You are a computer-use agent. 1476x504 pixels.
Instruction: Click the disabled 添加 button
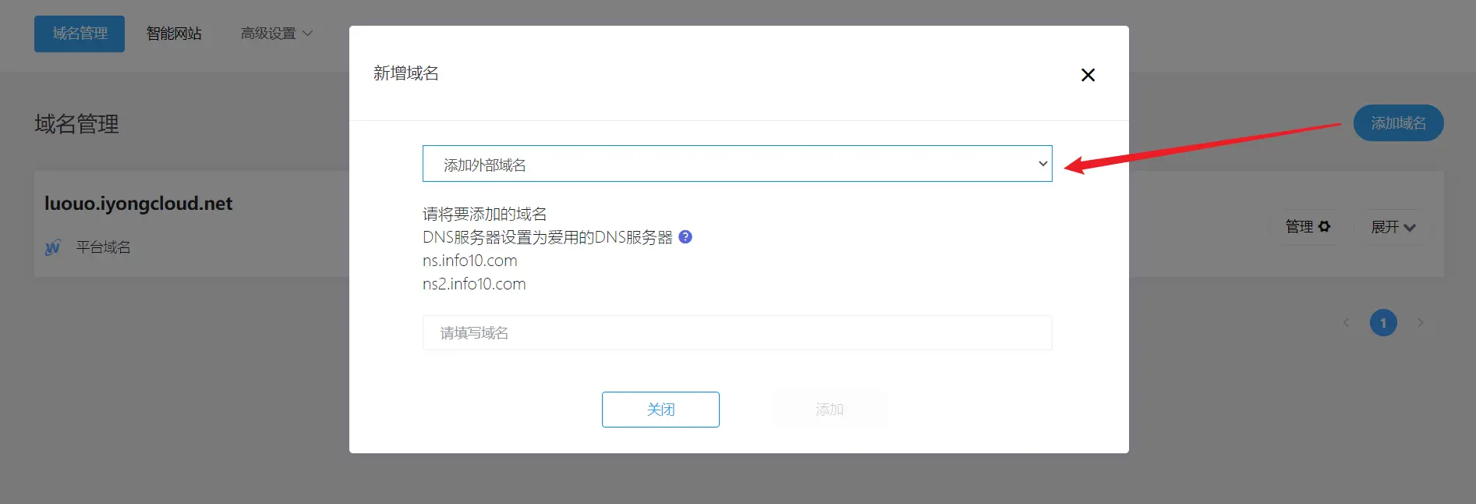pos(830,410)
